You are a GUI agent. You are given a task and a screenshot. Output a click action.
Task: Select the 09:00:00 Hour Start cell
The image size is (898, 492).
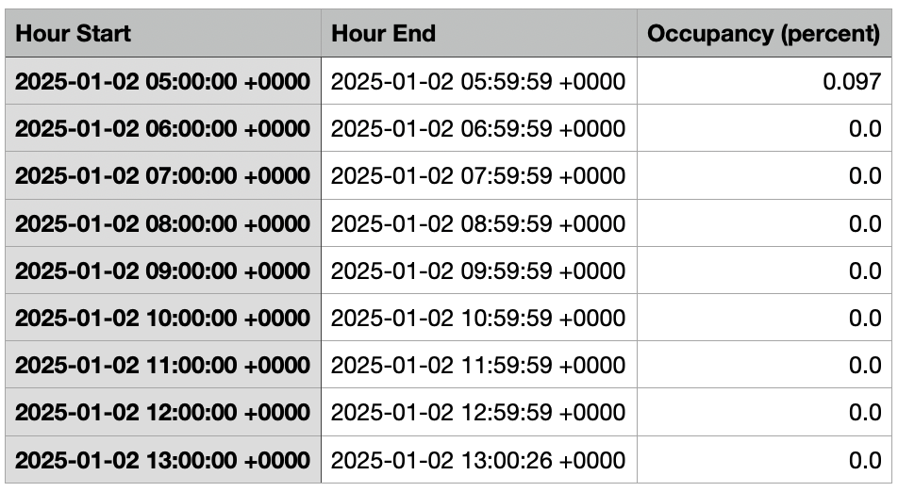point(162,271)
